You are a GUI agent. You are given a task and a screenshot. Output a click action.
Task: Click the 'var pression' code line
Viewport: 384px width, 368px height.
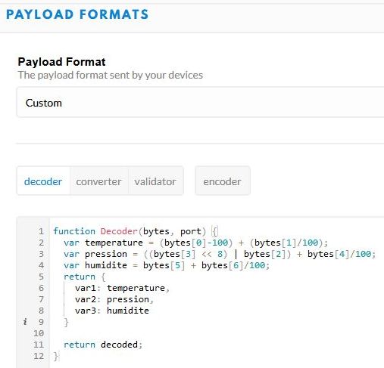click(220, 254)
